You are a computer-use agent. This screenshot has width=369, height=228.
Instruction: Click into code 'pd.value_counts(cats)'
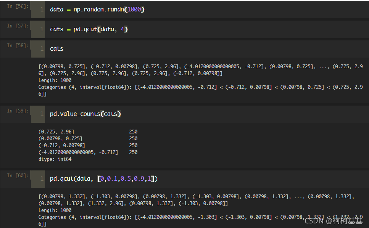[85, 114]
